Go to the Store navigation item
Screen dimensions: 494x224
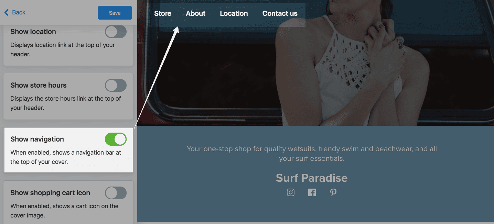pos(163,13)
